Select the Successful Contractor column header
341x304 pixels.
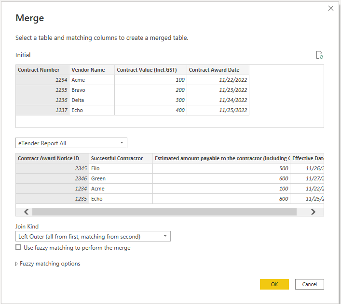click(121, 158)
